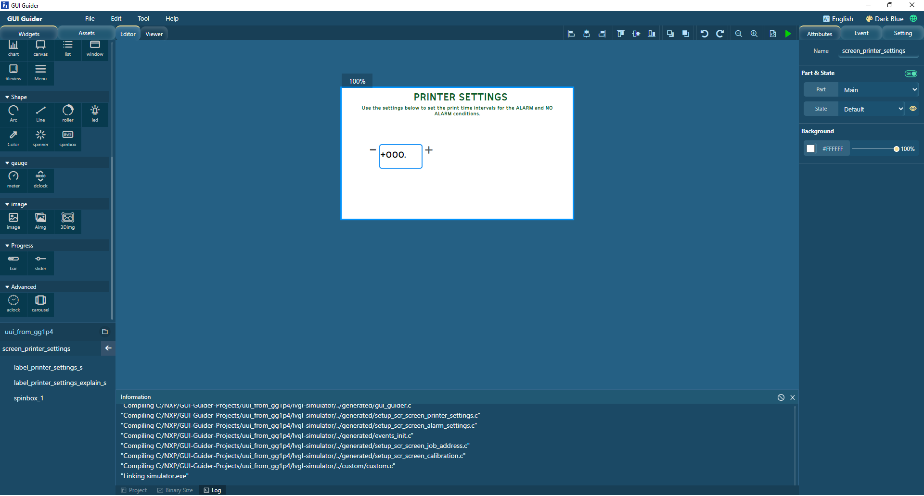924x496 pixels.
Task: Select the spinner widget
Action: 40,139
